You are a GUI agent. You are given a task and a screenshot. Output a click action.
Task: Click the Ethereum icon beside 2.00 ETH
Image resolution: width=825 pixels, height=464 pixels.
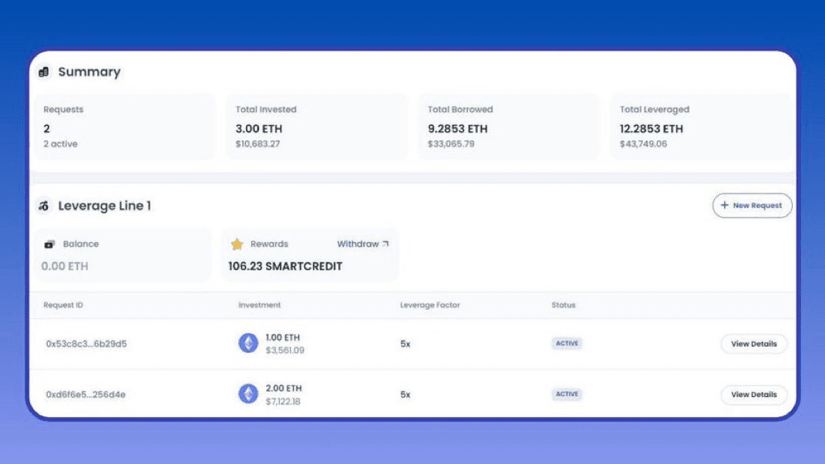tap(248, 394)
